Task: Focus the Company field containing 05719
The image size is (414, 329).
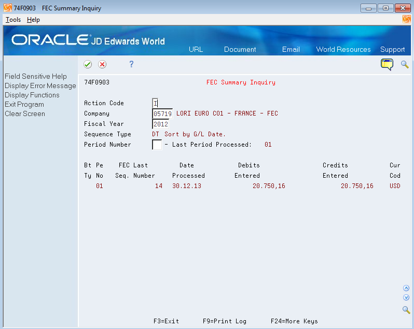Action: coord(162,113)
